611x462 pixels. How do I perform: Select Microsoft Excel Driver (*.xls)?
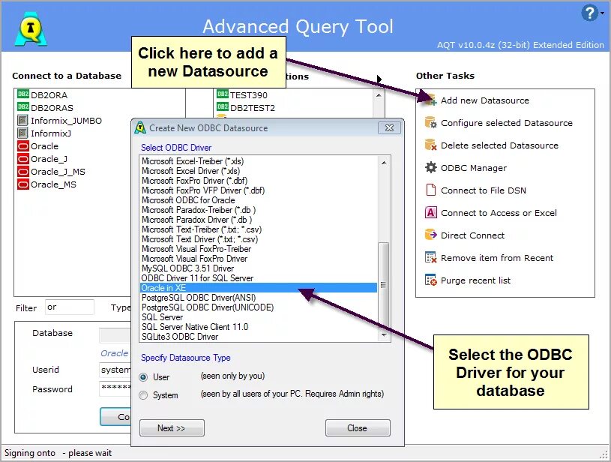click(x=259, y=171)
